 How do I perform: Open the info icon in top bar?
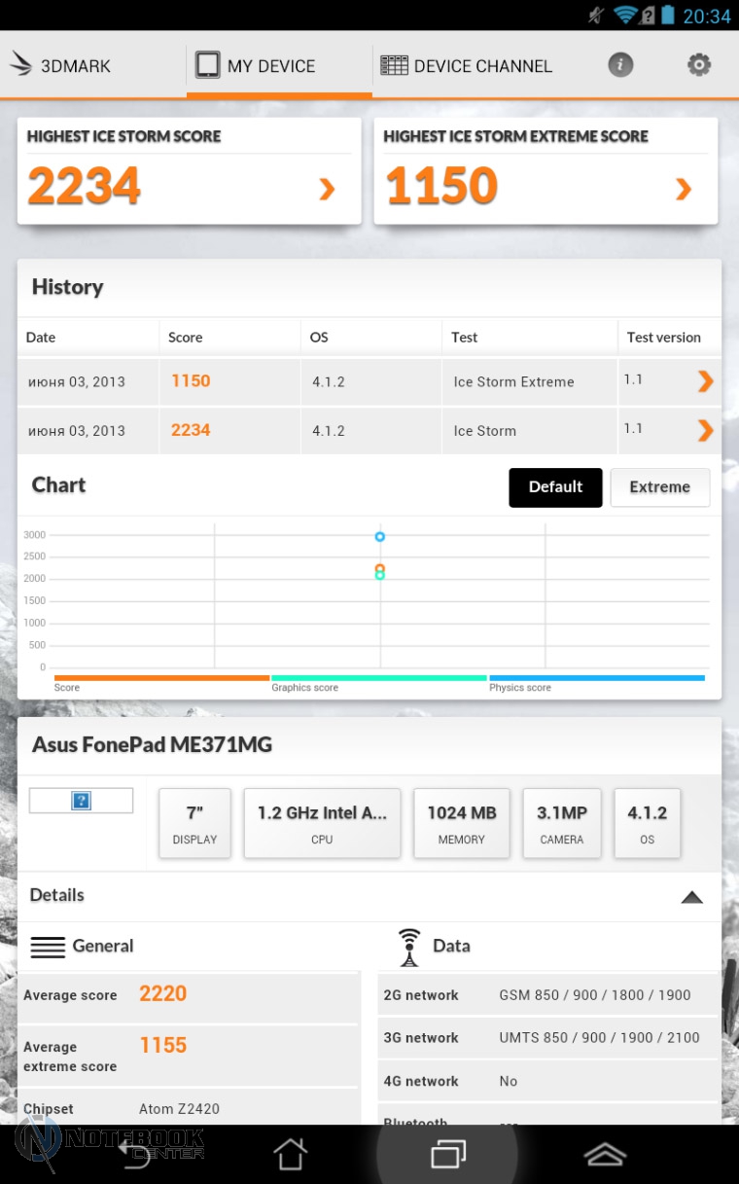620,65
